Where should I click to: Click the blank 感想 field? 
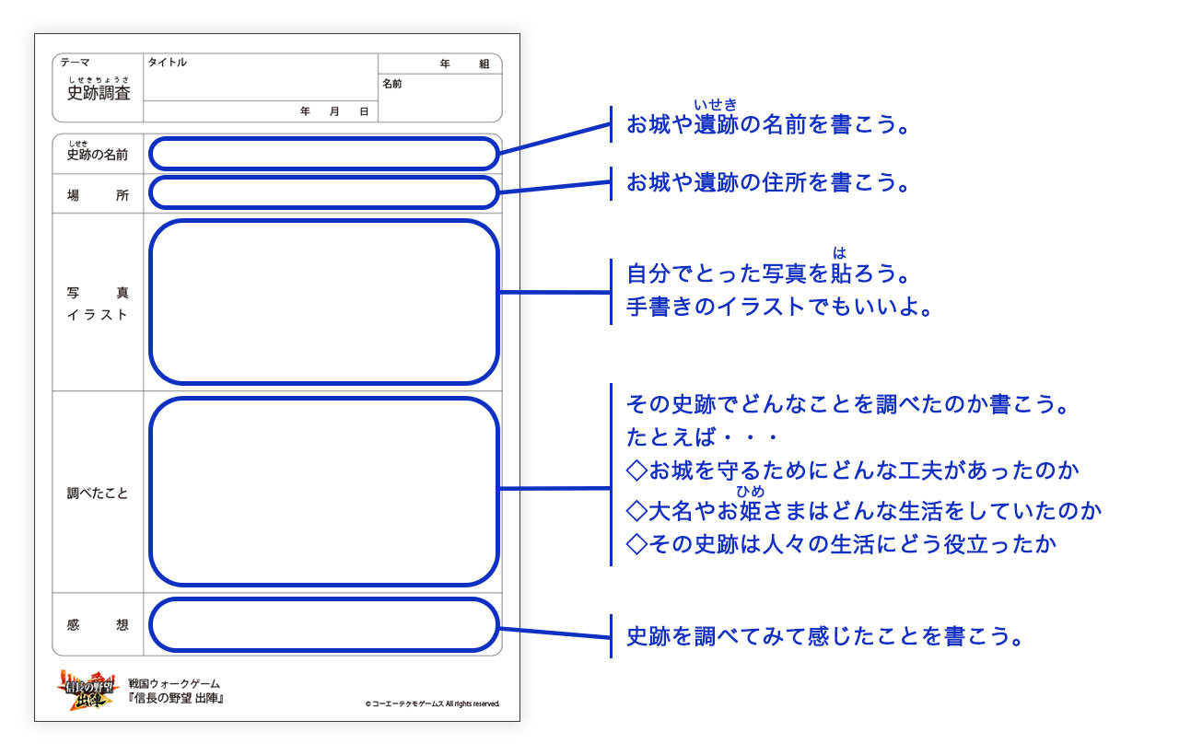click(x=323, y=623)
